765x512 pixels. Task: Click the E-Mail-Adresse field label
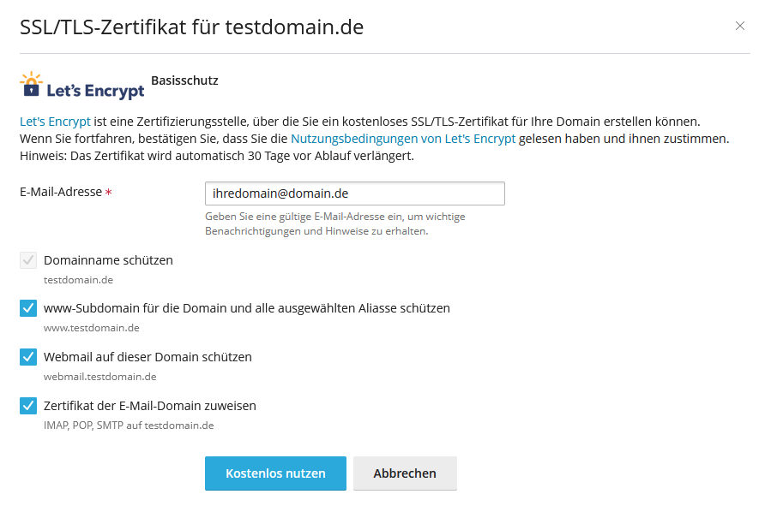[x=61, y=192]
